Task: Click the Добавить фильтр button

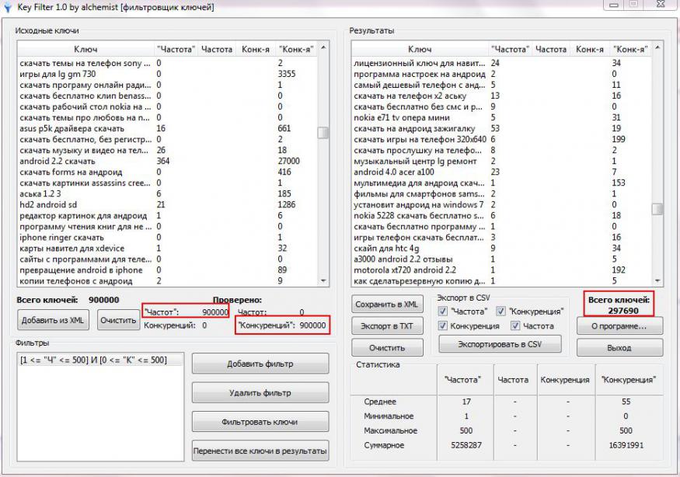Action: click(260, 364)
